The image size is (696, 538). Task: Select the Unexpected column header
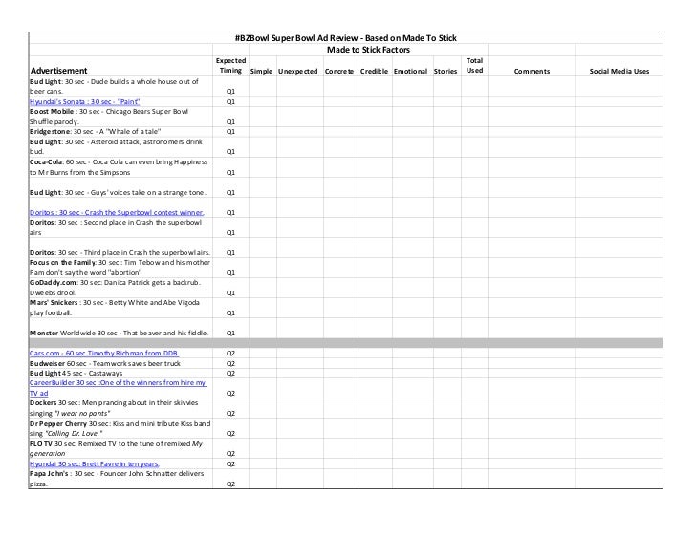tap(298, 71)
